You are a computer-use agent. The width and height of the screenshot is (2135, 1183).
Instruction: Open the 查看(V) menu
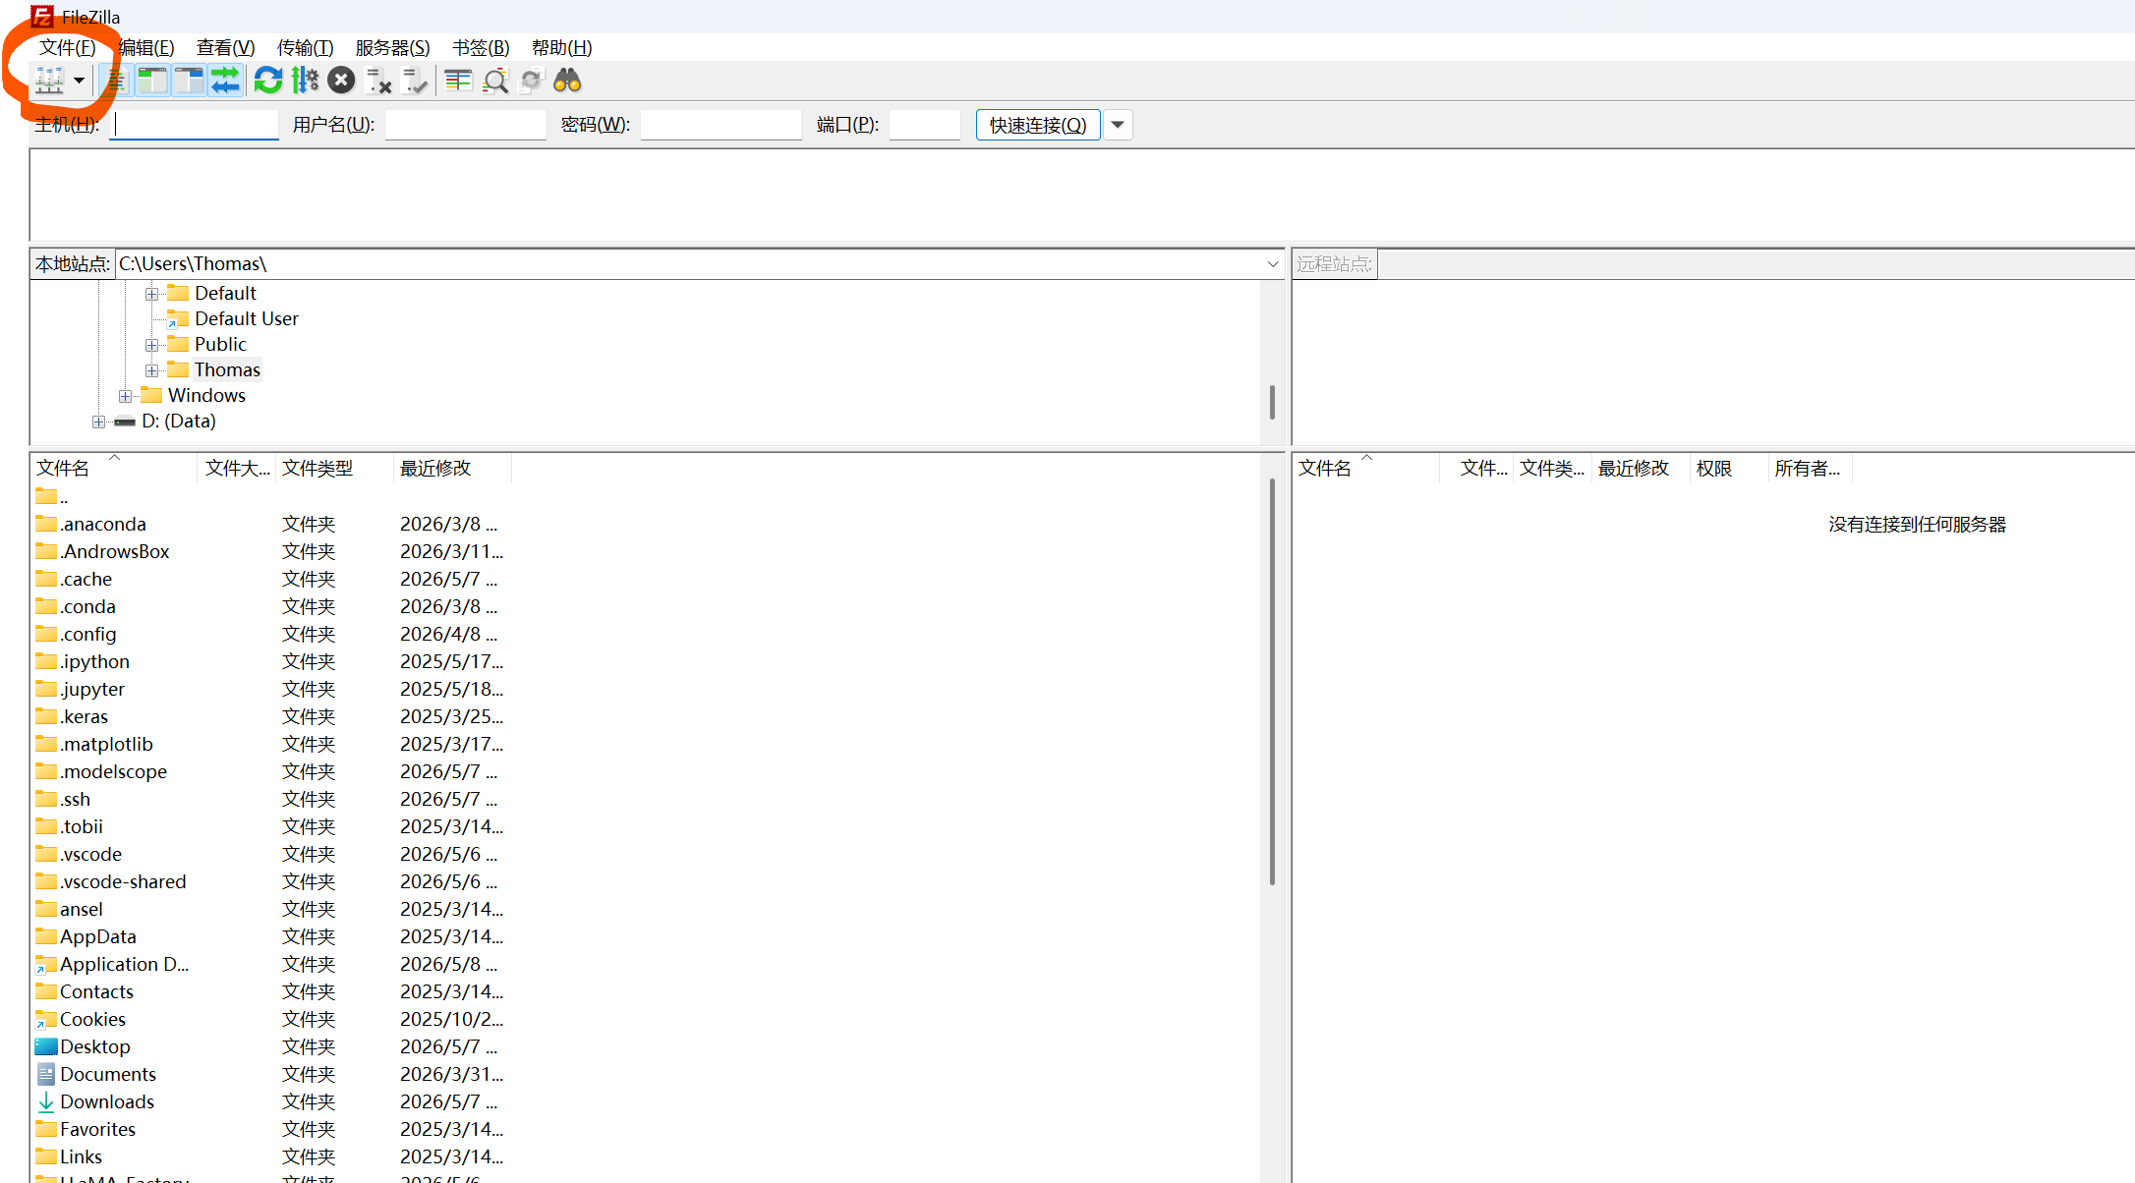pyautogui.click(x=226, y=47)
